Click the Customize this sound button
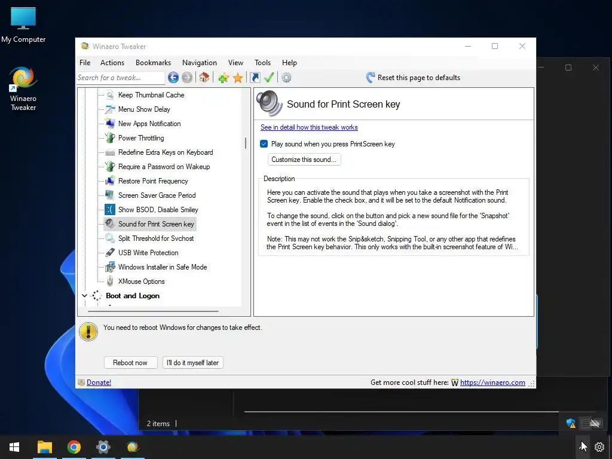This screenshot has height=459, width=612. (x=304, y=160)
